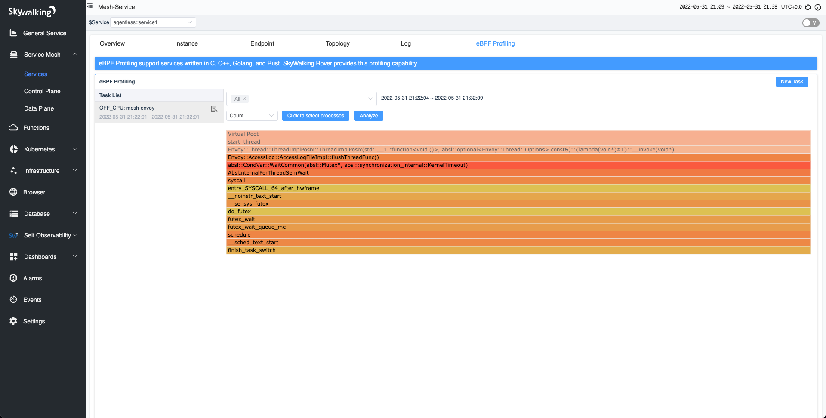Expand the Database sidebar section
The height and width of the screenshot is (418, 826).
[x=13, y=213]
